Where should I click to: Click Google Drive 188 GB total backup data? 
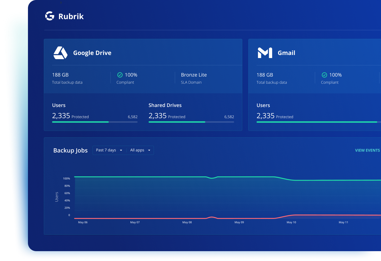[60, 75]
